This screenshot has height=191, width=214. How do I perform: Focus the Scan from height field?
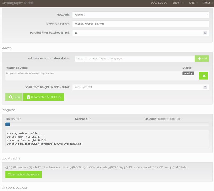pyautogui.click(x=140, y=87)
